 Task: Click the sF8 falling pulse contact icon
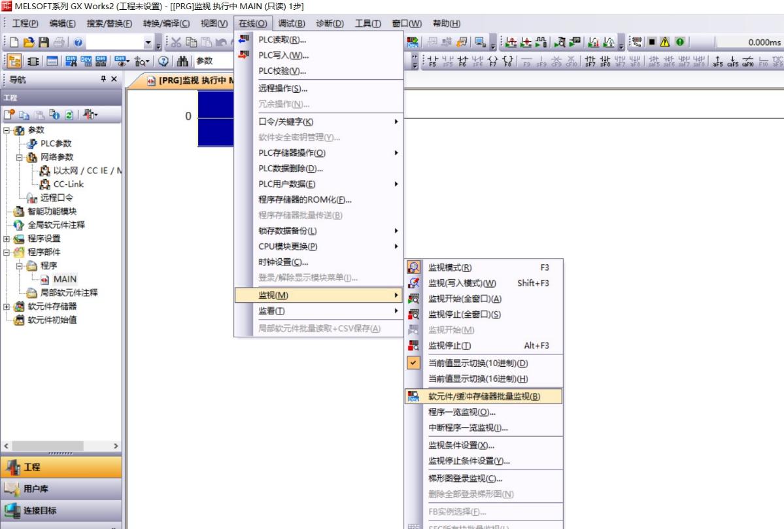click(x=605, y=61)
